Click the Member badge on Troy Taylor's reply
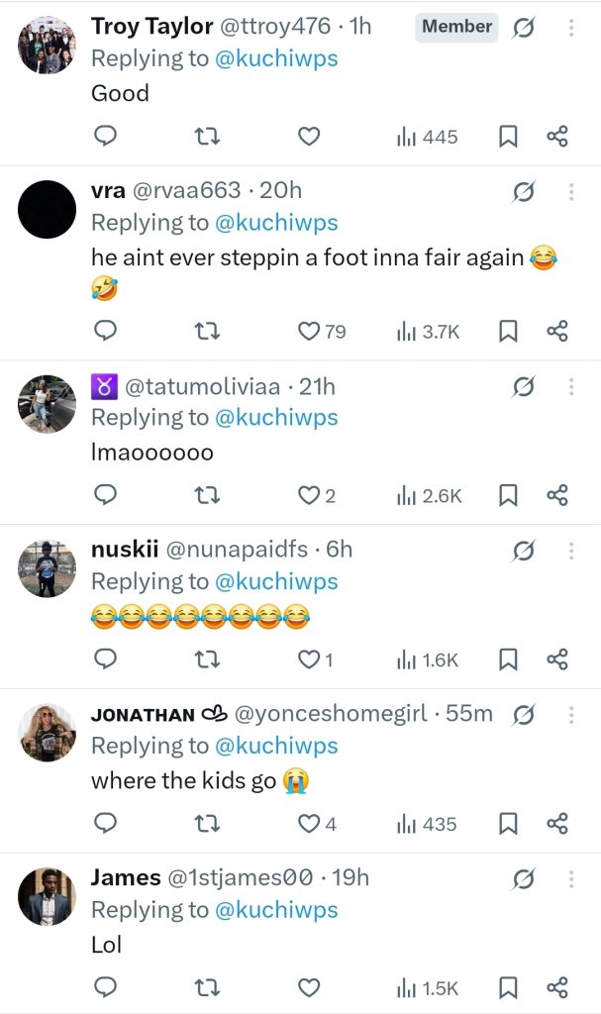 pos(456,27)
